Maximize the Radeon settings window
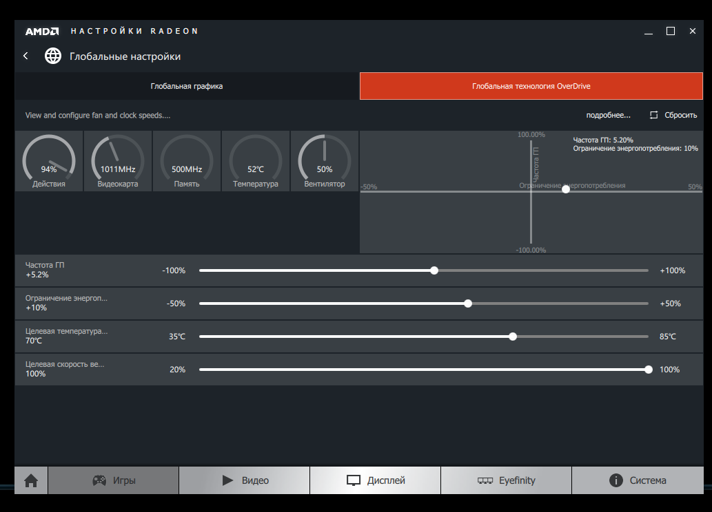This screenshot has width=712, height=512. point(670,31)
